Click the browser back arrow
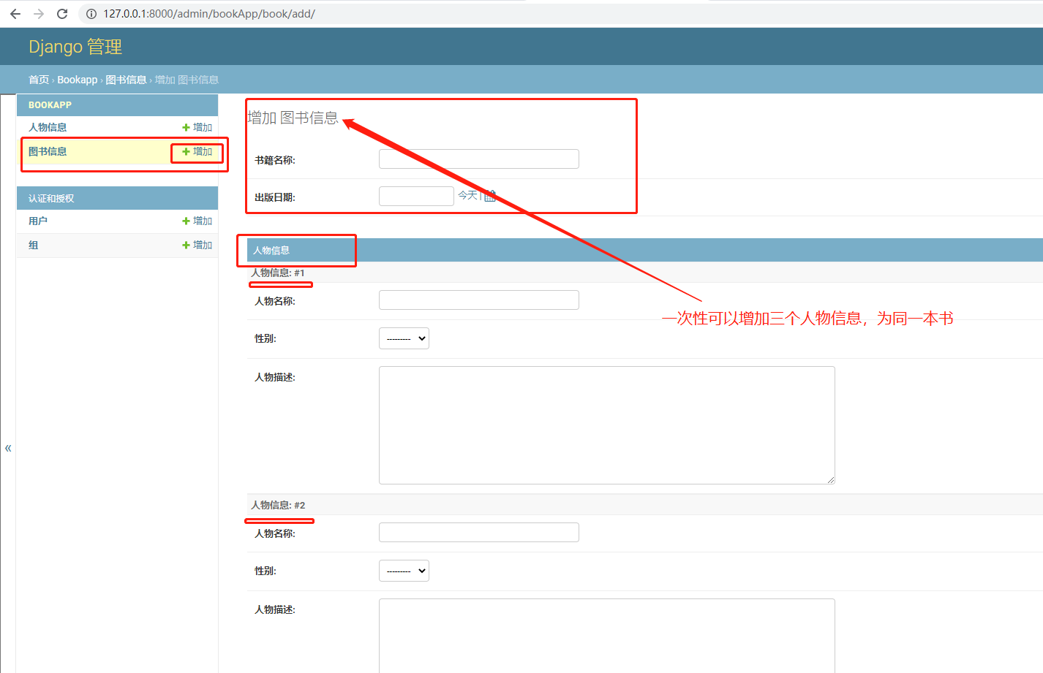 click(x=15, y=14)
